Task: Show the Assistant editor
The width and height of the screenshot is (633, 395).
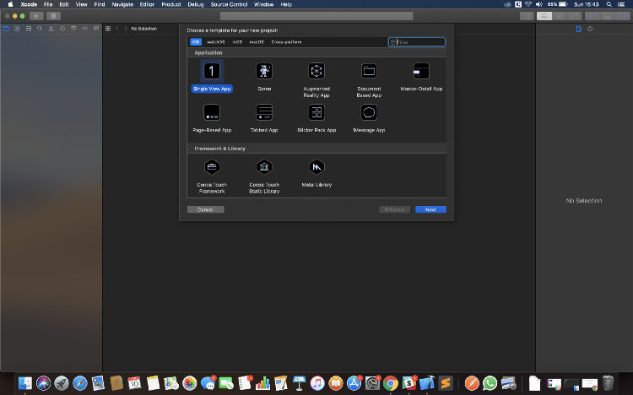Action: (559, 16)
